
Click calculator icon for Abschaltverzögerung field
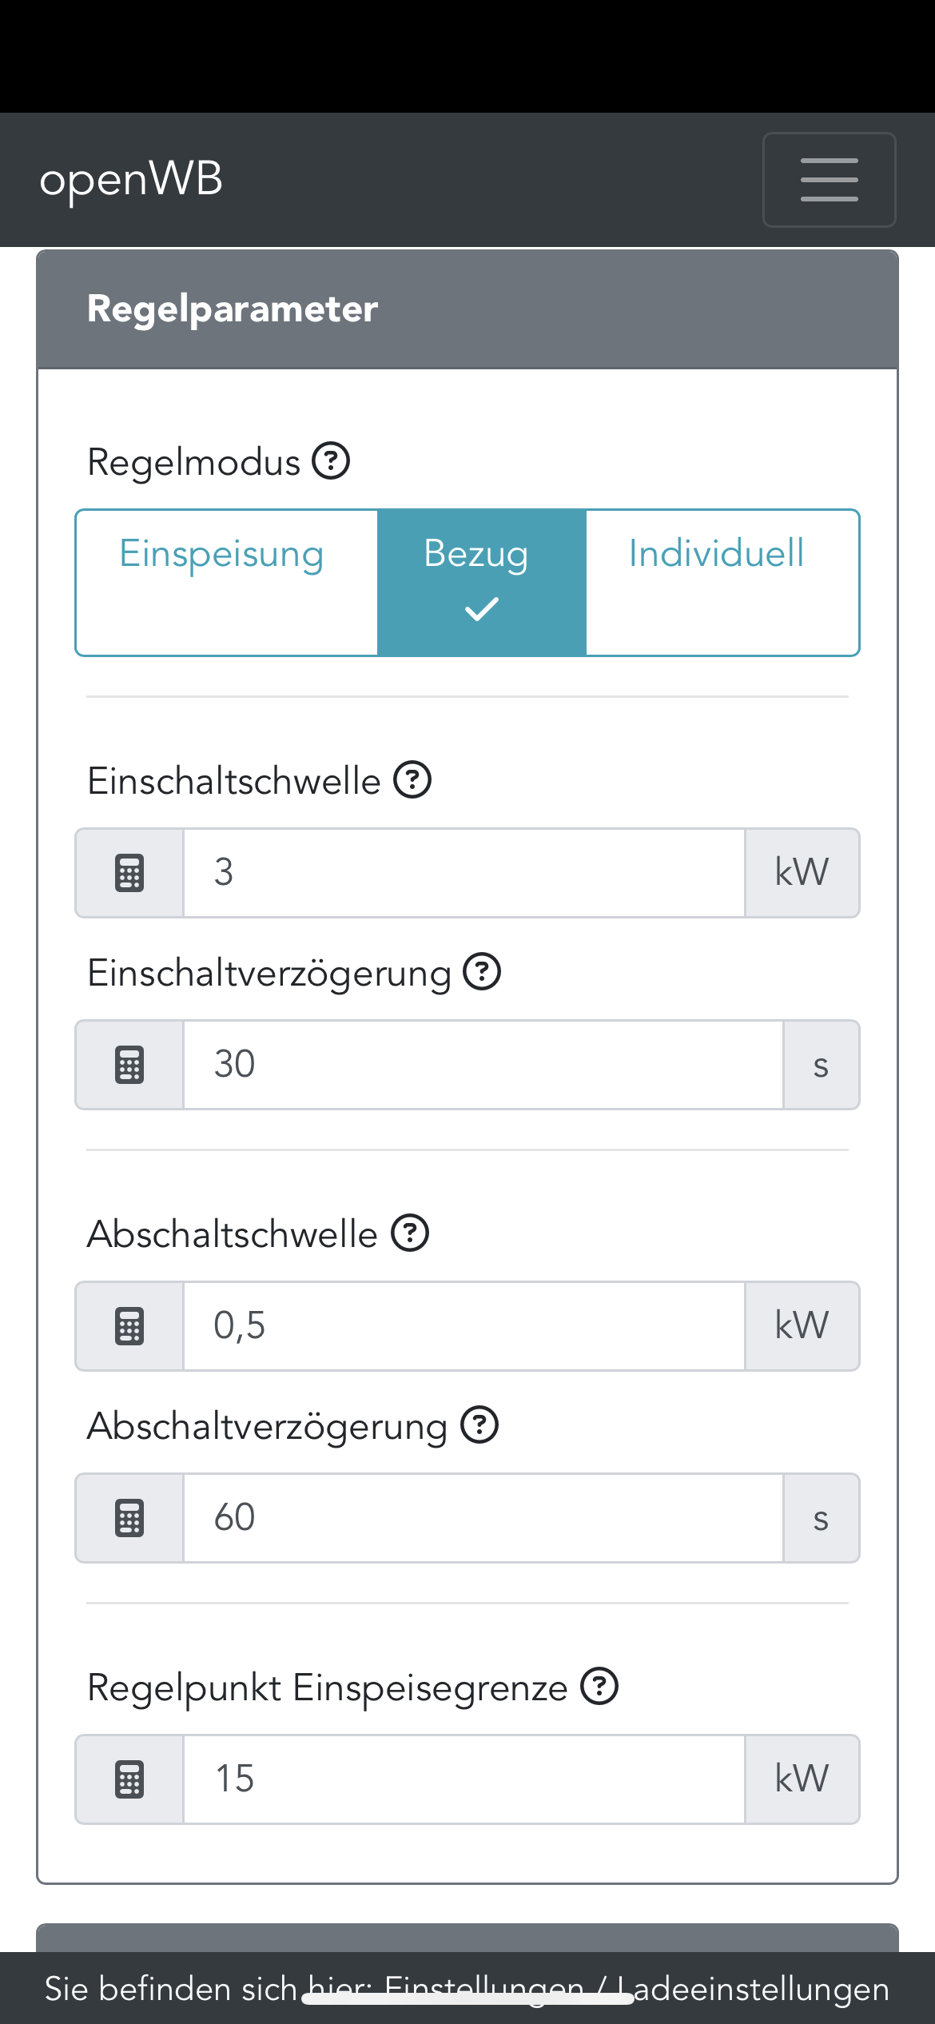click(x=129, y=1518)
